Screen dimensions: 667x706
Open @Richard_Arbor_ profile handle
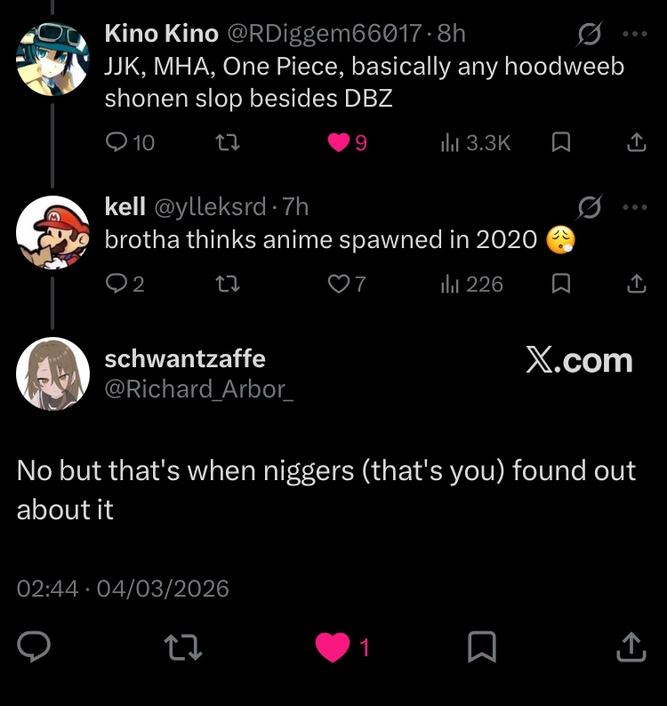point(199,389)
